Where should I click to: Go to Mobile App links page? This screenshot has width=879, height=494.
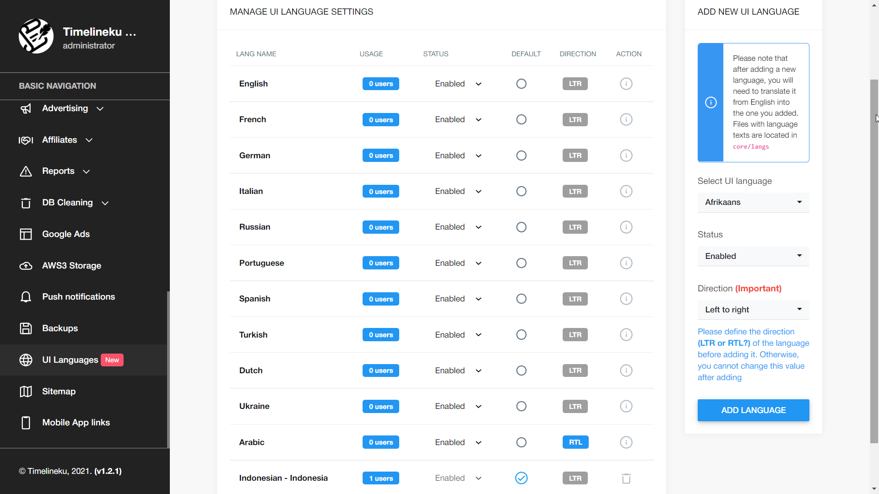(x=76, y=423)
